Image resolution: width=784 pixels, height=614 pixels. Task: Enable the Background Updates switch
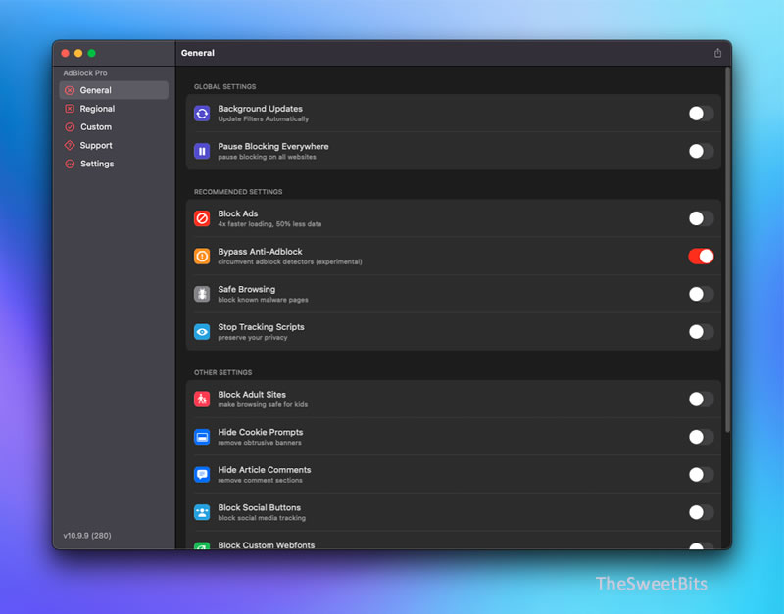(x=701, y=114)
